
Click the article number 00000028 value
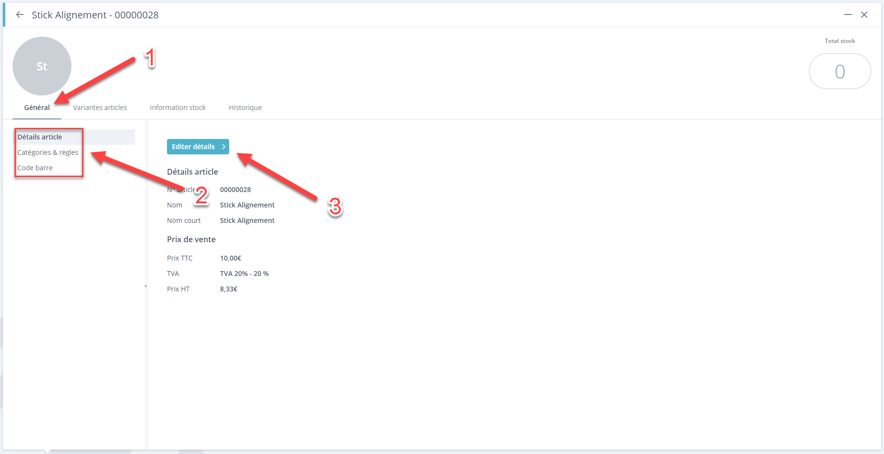pyautogui.click(x=235, y=190)
